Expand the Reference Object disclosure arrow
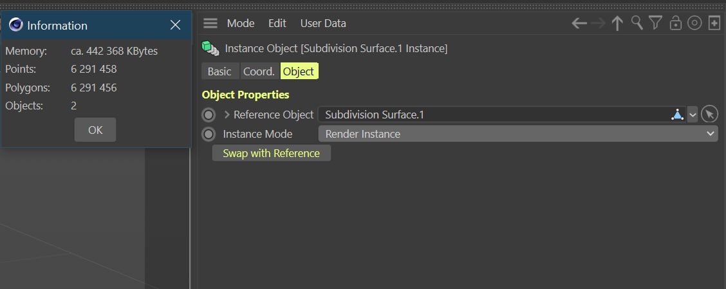This screenshot has height=289, width=726. coord(227,115)
